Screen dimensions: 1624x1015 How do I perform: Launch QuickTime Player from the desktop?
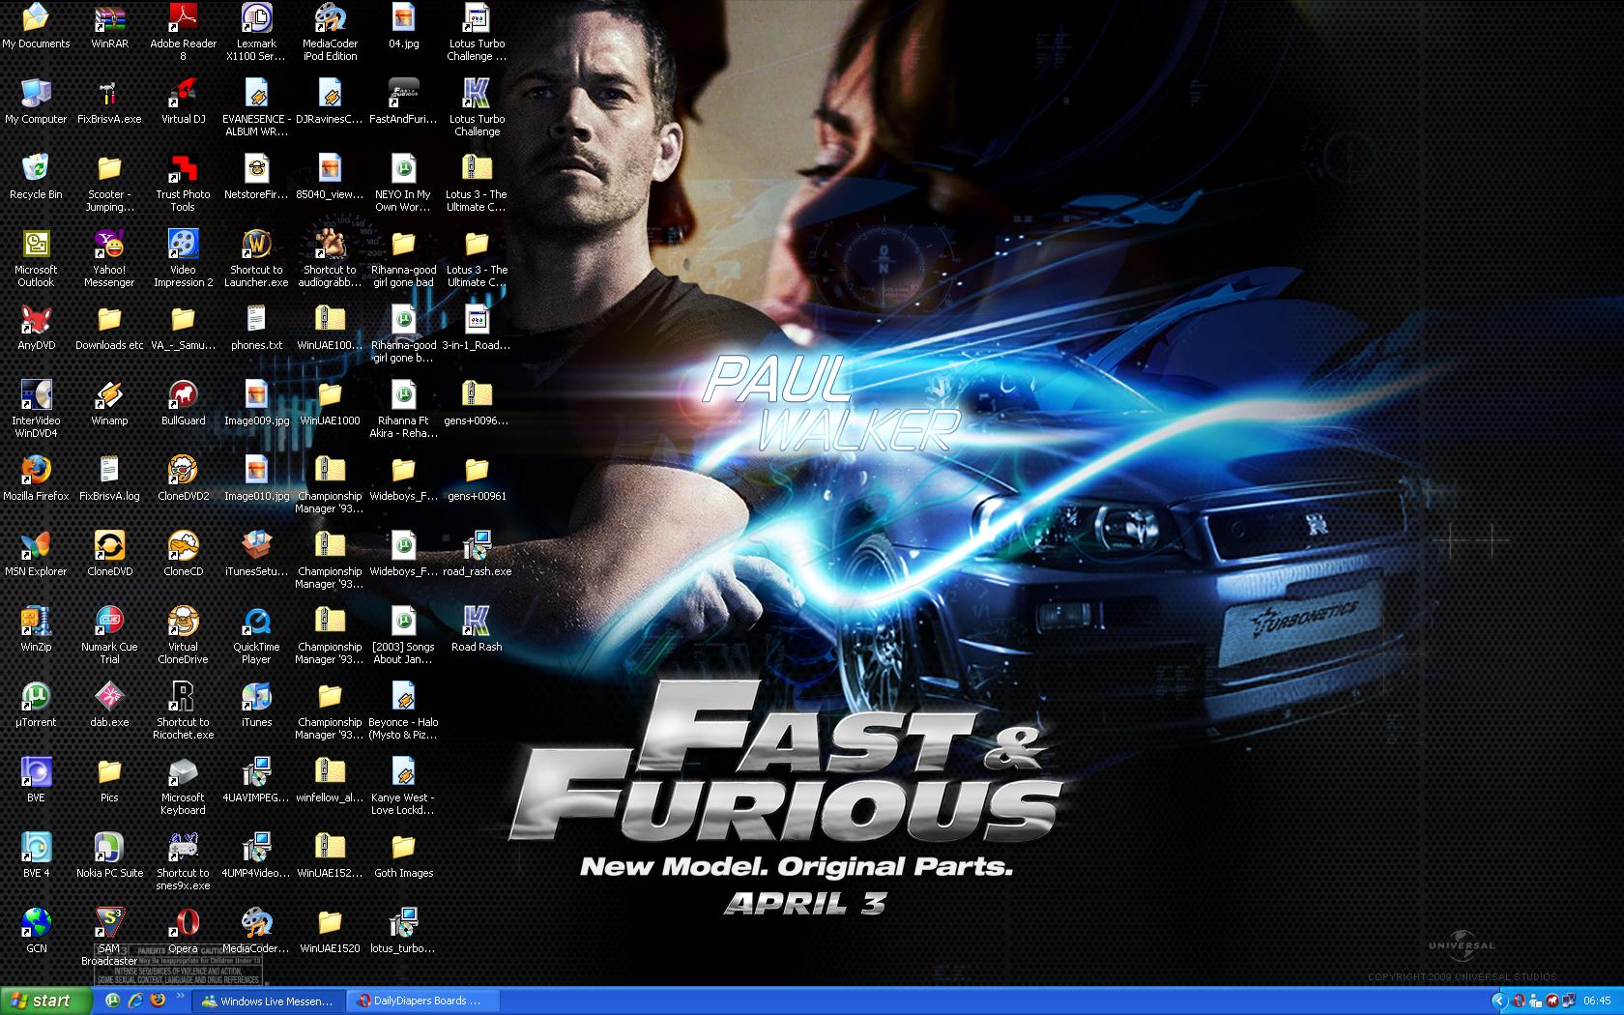pyautogui.click(x=256, y=636)
